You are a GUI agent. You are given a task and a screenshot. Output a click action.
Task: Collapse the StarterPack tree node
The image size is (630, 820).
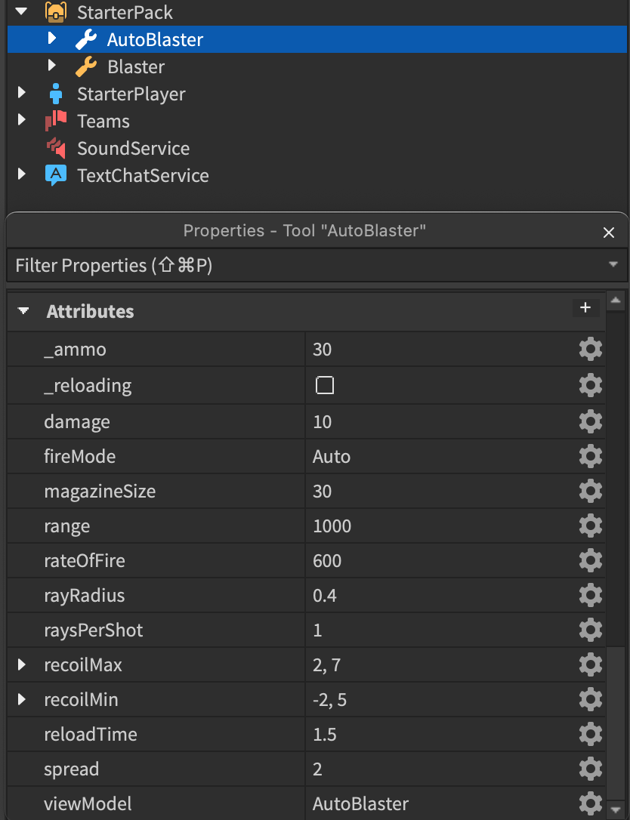[x=22, y=12]
